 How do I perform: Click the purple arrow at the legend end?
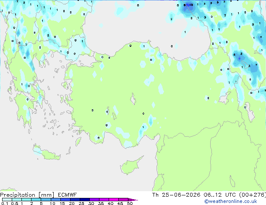133,200
